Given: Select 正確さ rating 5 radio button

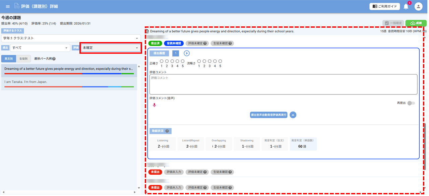Looking at the screenshot, I should (183, 61).
